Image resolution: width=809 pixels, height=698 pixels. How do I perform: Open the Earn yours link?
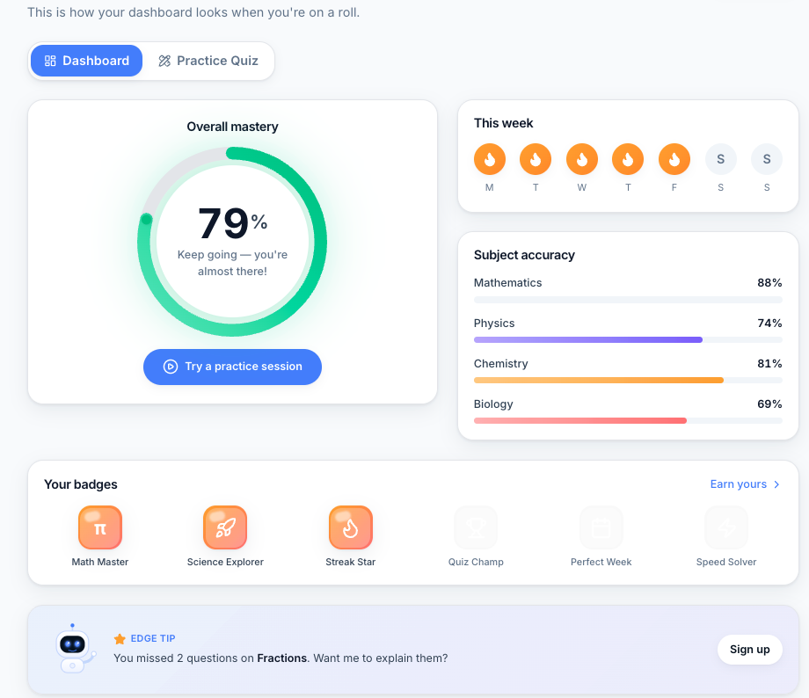coord(745,484)
